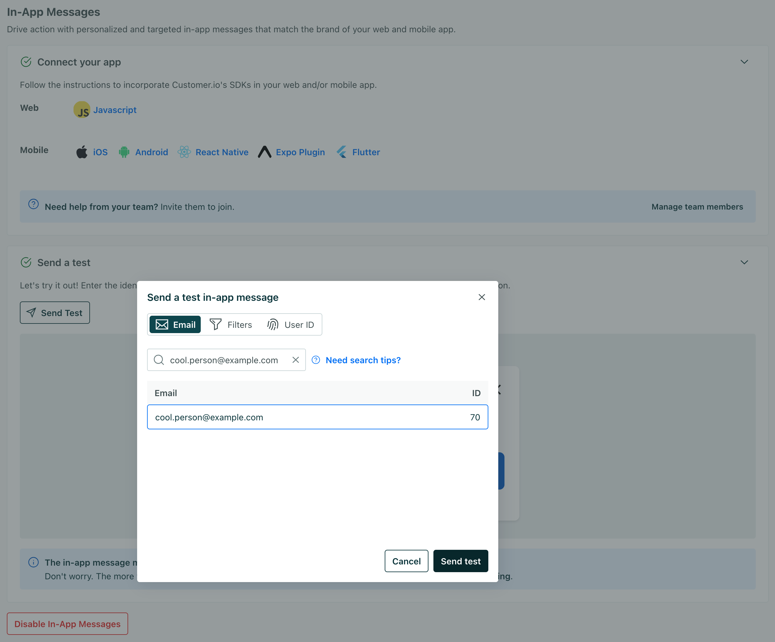The width and height of the screenshot is (775, 642).
Task: Select the Email search mode
Action: [175, 324]
